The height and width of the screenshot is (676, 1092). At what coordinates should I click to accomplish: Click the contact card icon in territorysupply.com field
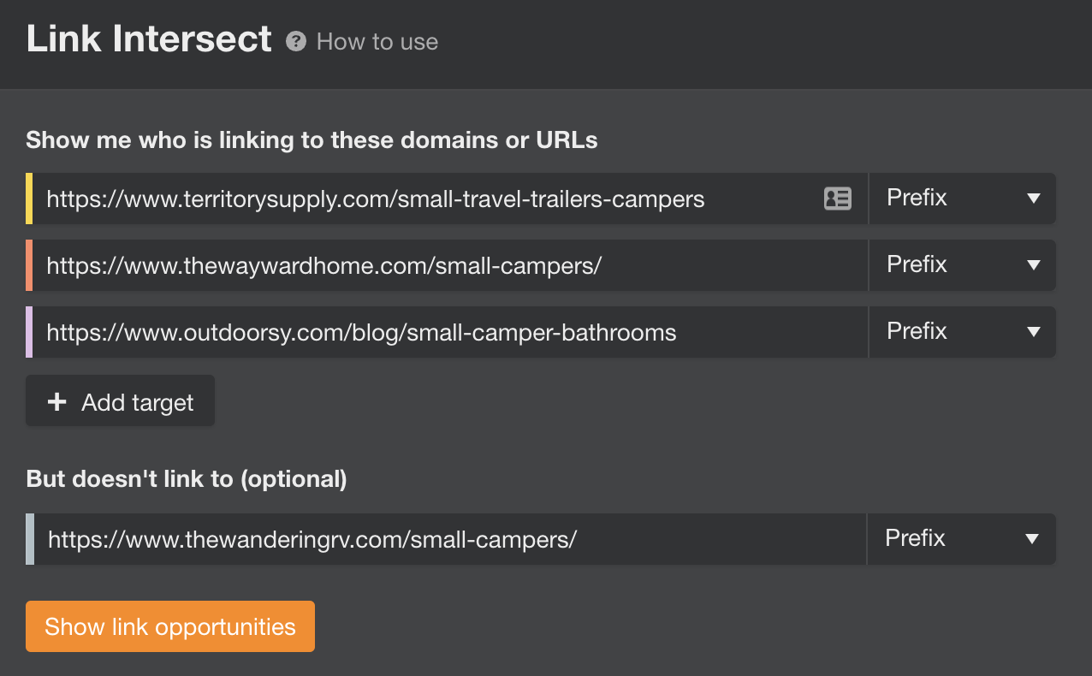coord(839,199)
